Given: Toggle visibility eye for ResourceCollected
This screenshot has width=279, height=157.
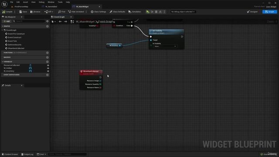Looking at the screenshot, I should coord(48,65).
